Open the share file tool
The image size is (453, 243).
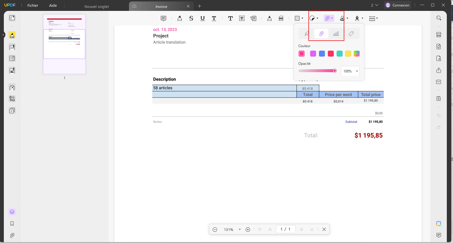click(439, 70)
